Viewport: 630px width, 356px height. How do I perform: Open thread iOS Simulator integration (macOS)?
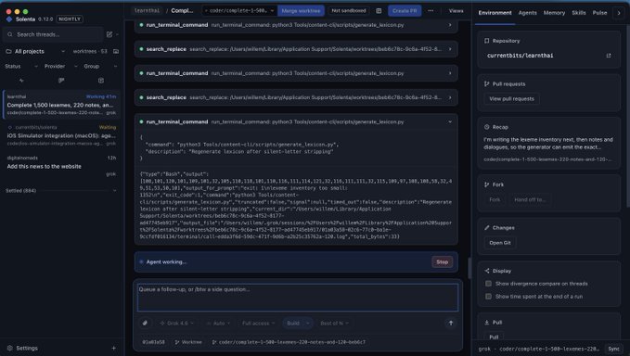(x=61, y=135)
